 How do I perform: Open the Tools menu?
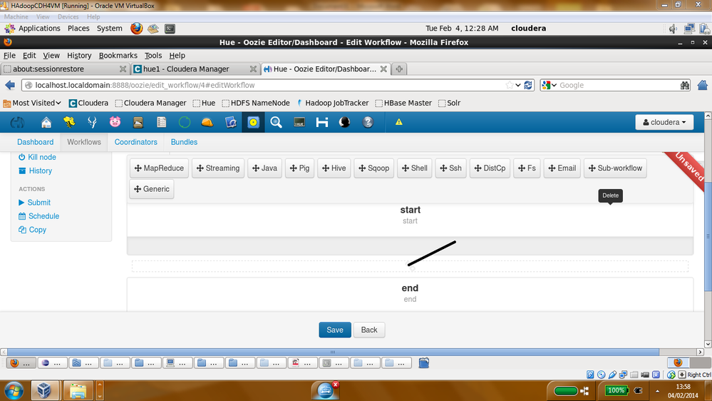point(153,56)
